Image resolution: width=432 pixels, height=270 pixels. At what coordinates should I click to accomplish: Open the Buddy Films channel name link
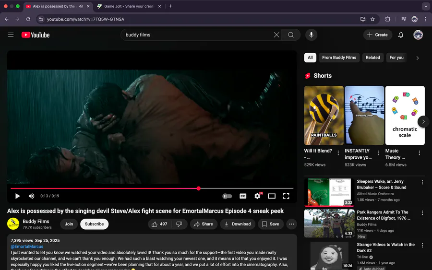click(36, 221)
